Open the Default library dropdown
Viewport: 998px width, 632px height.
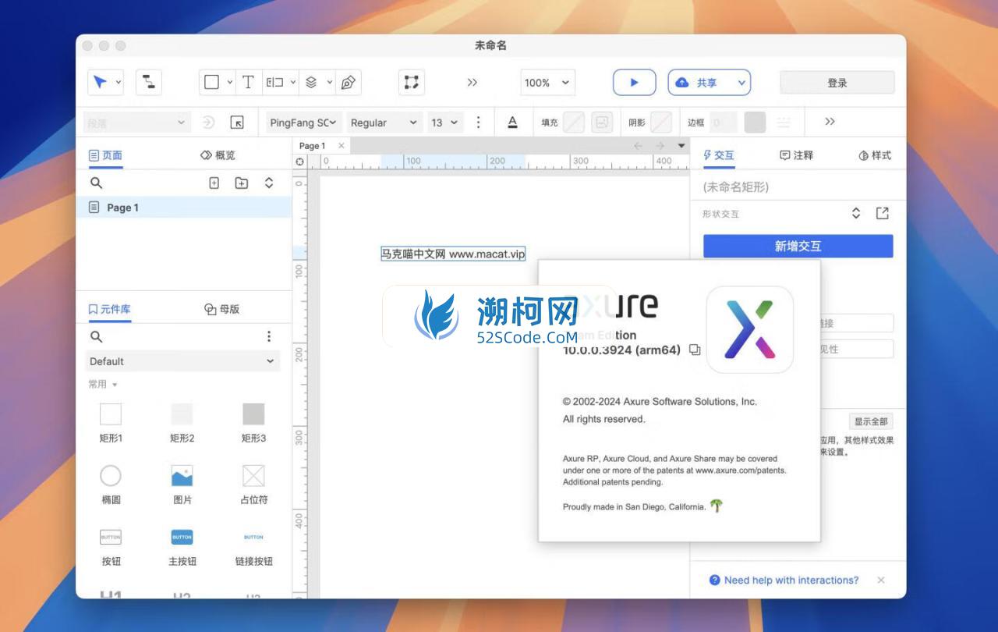(182, 361)
